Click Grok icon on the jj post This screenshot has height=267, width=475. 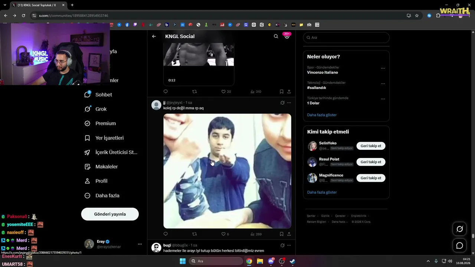click(x=282, y=103)
